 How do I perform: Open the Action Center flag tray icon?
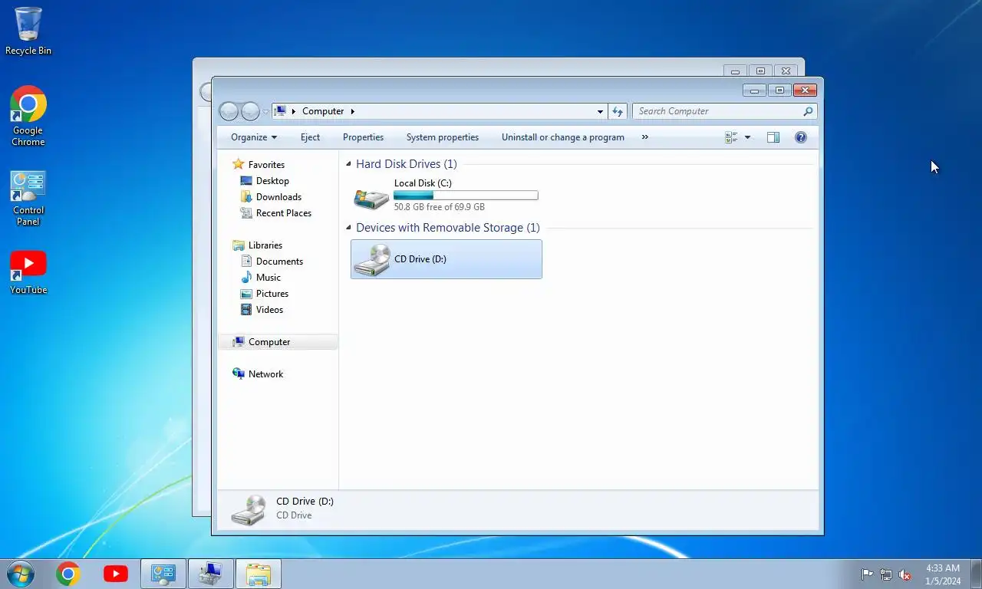tap(867, 574)
